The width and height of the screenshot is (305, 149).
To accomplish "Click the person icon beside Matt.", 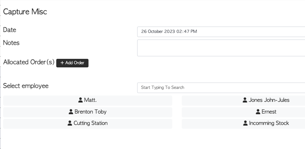I will coord(80,100).
